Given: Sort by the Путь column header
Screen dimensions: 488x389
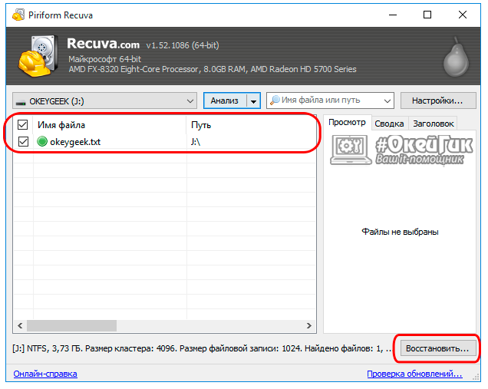Looking at the screenshot, I should pyautogui.click(x=251, y=125).
